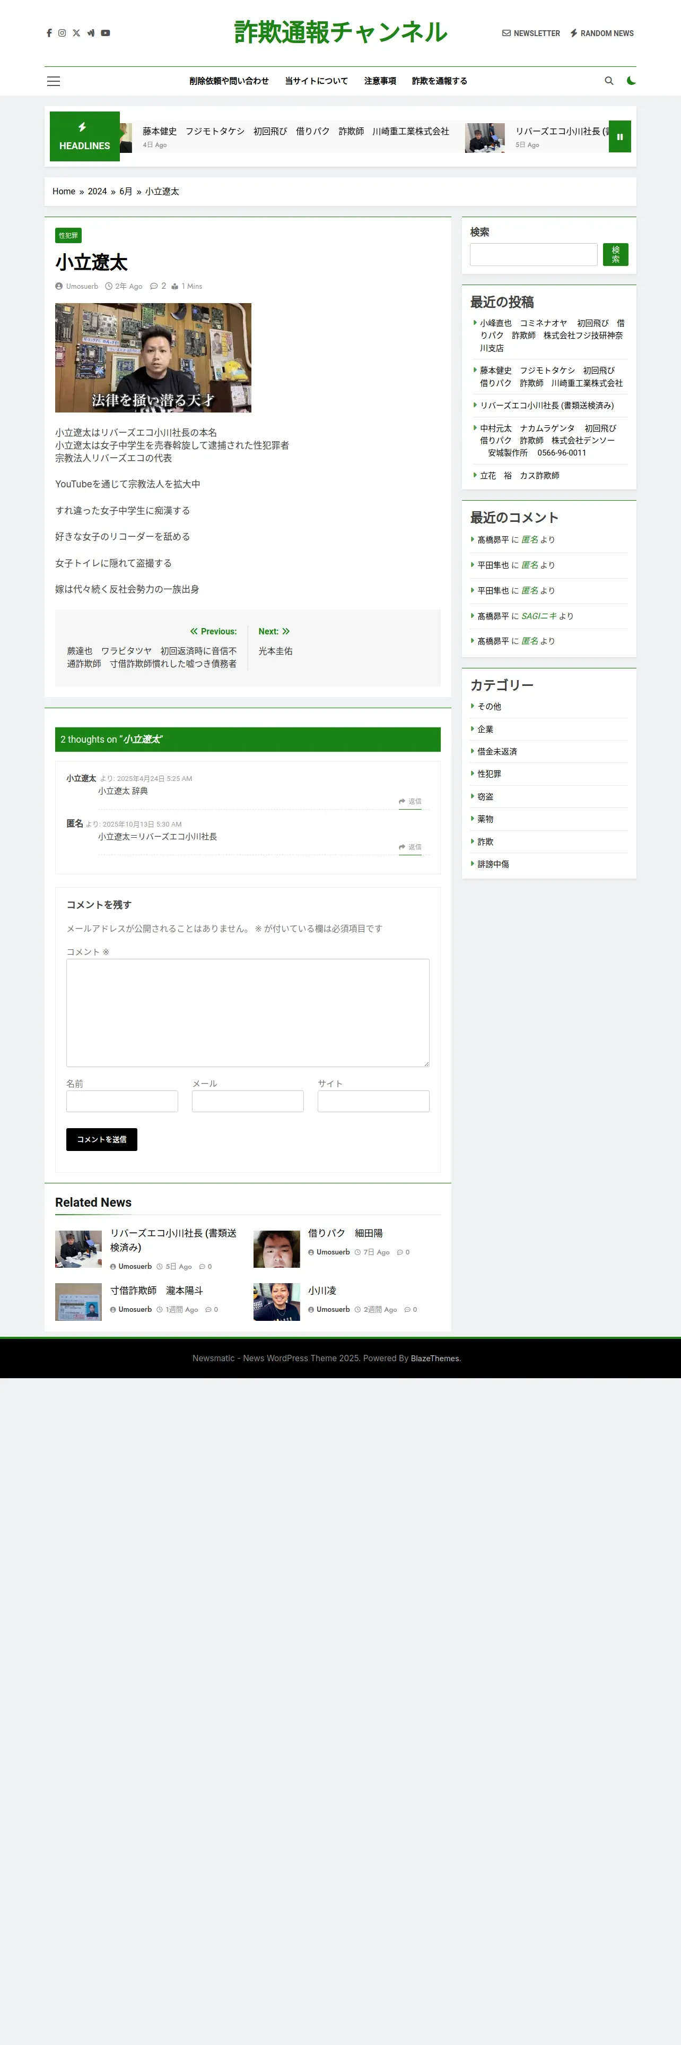681x2045 pixels.
Task: Click the コメントを送信 button
Action: (x=101, y=1139)
